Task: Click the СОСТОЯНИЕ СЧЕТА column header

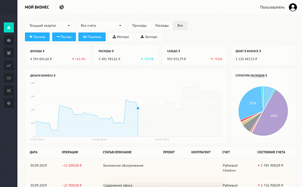Action: [271, 152]
